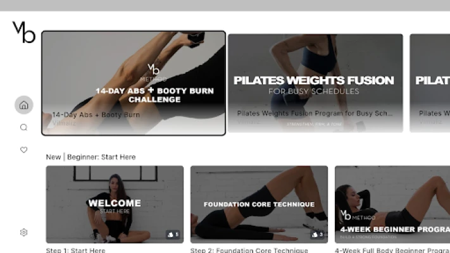This screenshot has height=253, width=450.
Task: Click like count icon on Welcome thumbnail
Action: 173,235
